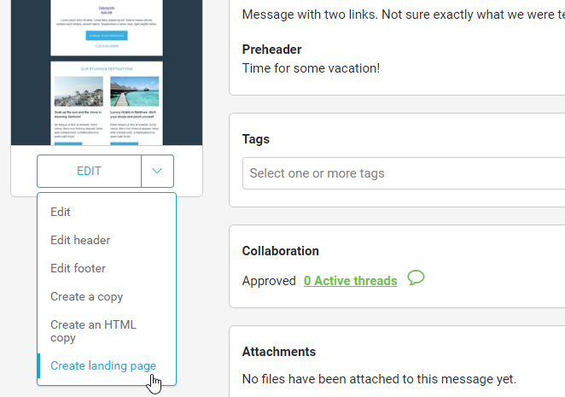Click the "Time for some vacation!" preheader text

pos(311,68)
